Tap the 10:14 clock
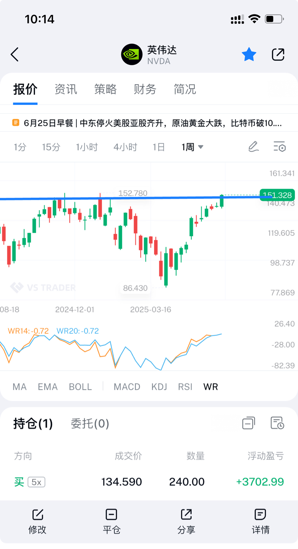 40,19
